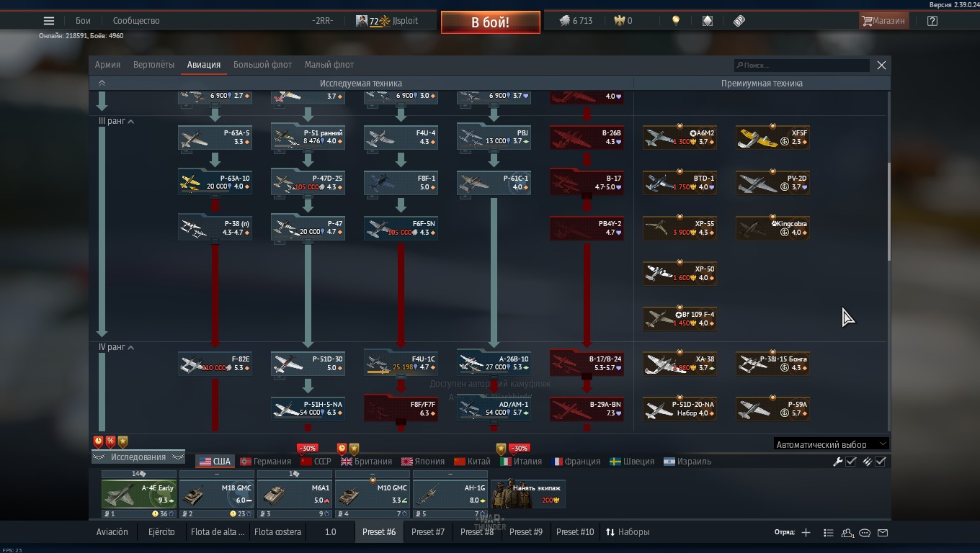Select the P-63A-10 aircraft
980x553 pixels.
click(x=215, y=183)
